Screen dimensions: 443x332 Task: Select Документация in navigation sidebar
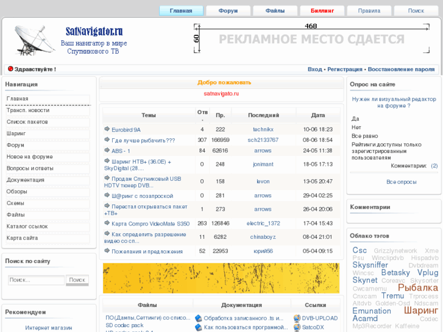[48, 180]
